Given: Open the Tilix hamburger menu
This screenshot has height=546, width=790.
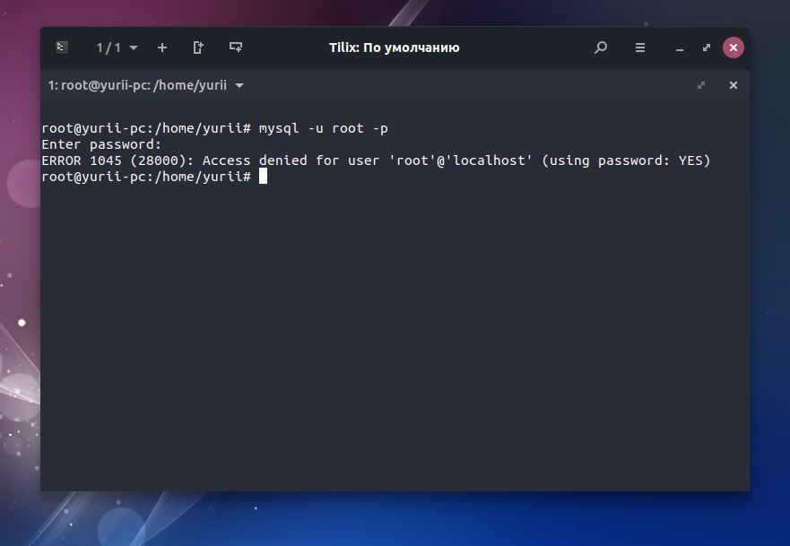Looking at the screenshot, I should pos(640,48).
